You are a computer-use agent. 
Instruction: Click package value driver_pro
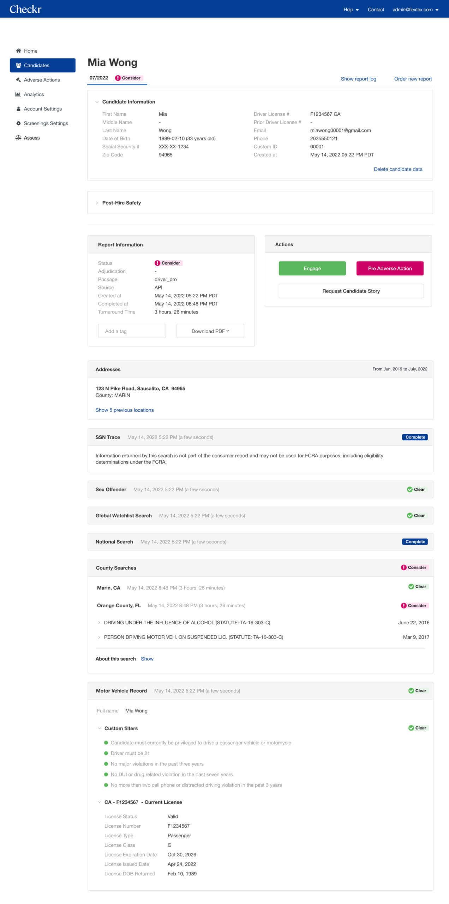pyautogui.click(x=166, y=279)
